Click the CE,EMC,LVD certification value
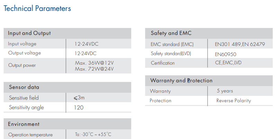 pyautogui.click(x=228, y=63)
